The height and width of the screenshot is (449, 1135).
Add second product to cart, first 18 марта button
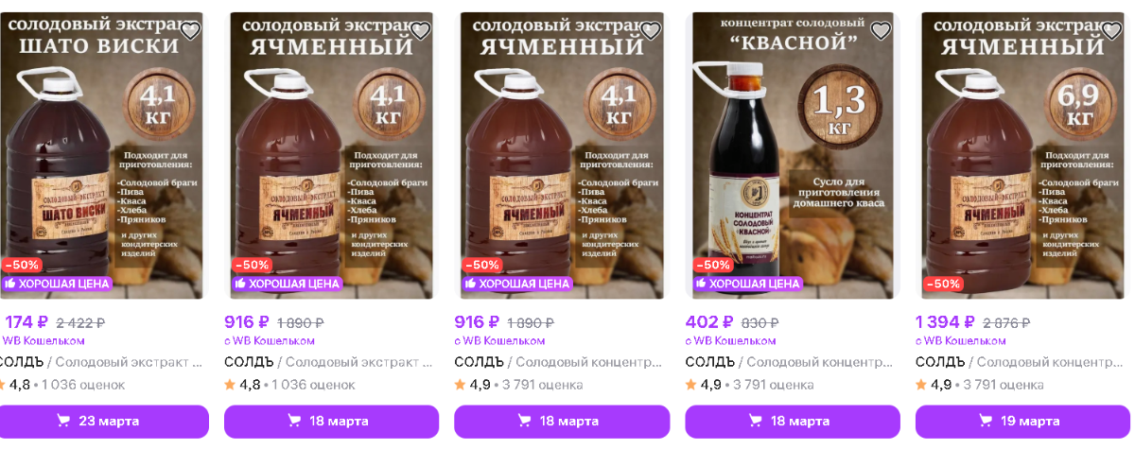(332, 422)
